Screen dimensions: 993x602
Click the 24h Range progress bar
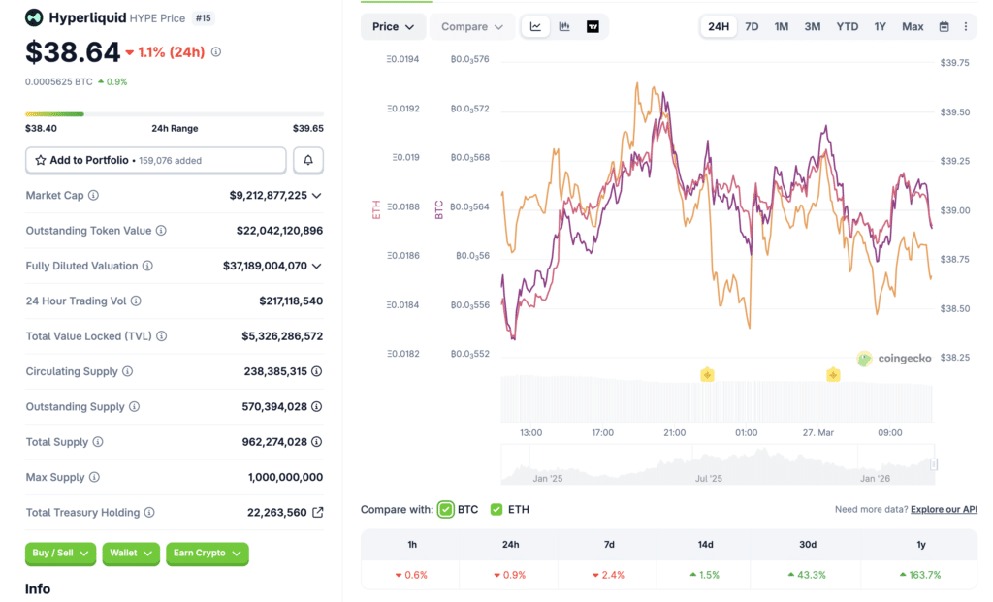(175, 114)
